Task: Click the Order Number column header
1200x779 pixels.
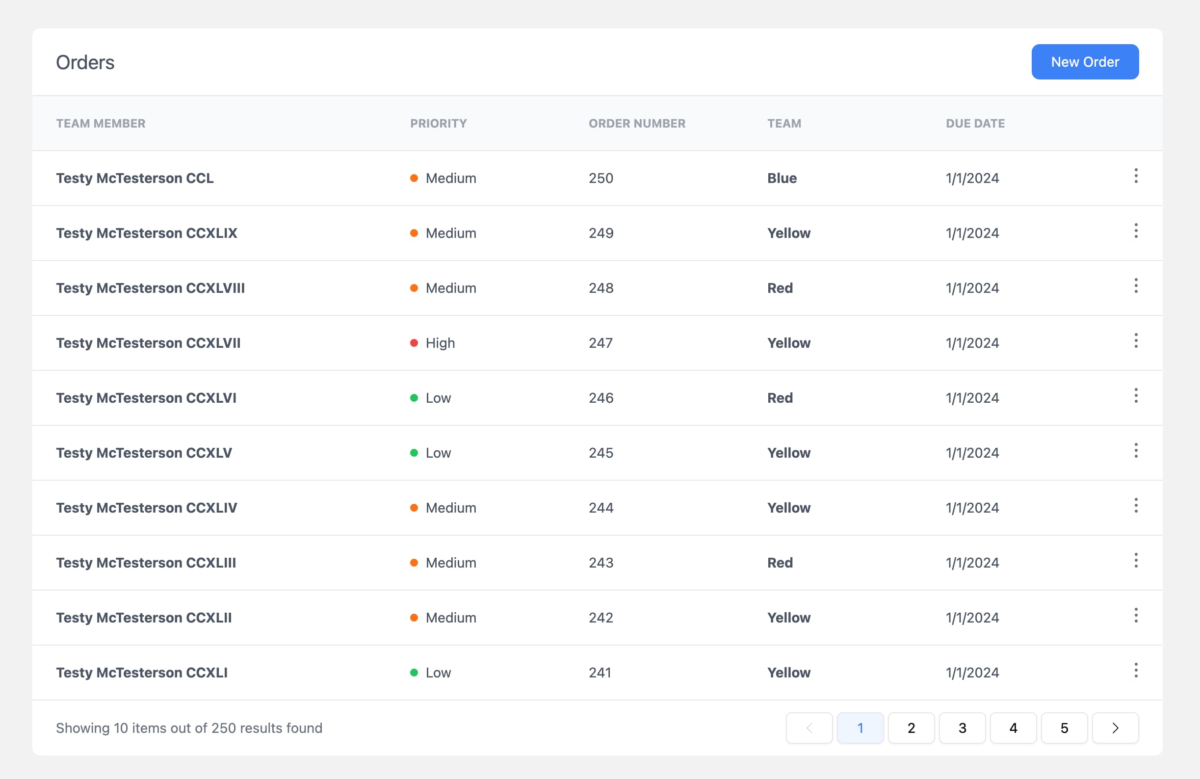Action: pos(637,124)
